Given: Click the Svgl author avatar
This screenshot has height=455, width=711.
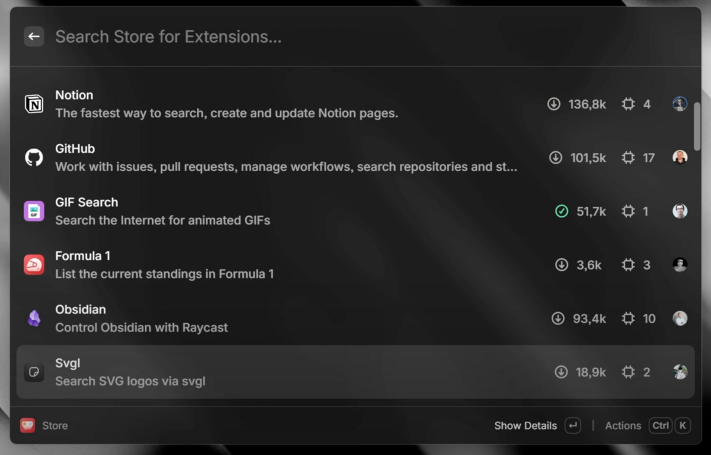Looking at the screenshot, I should pos(680,372).
